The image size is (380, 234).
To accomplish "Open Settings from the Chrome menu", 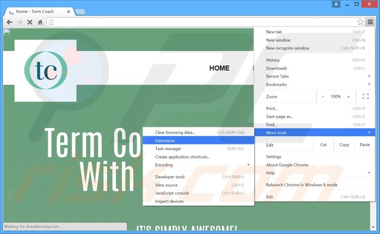I will coord(315,156).
